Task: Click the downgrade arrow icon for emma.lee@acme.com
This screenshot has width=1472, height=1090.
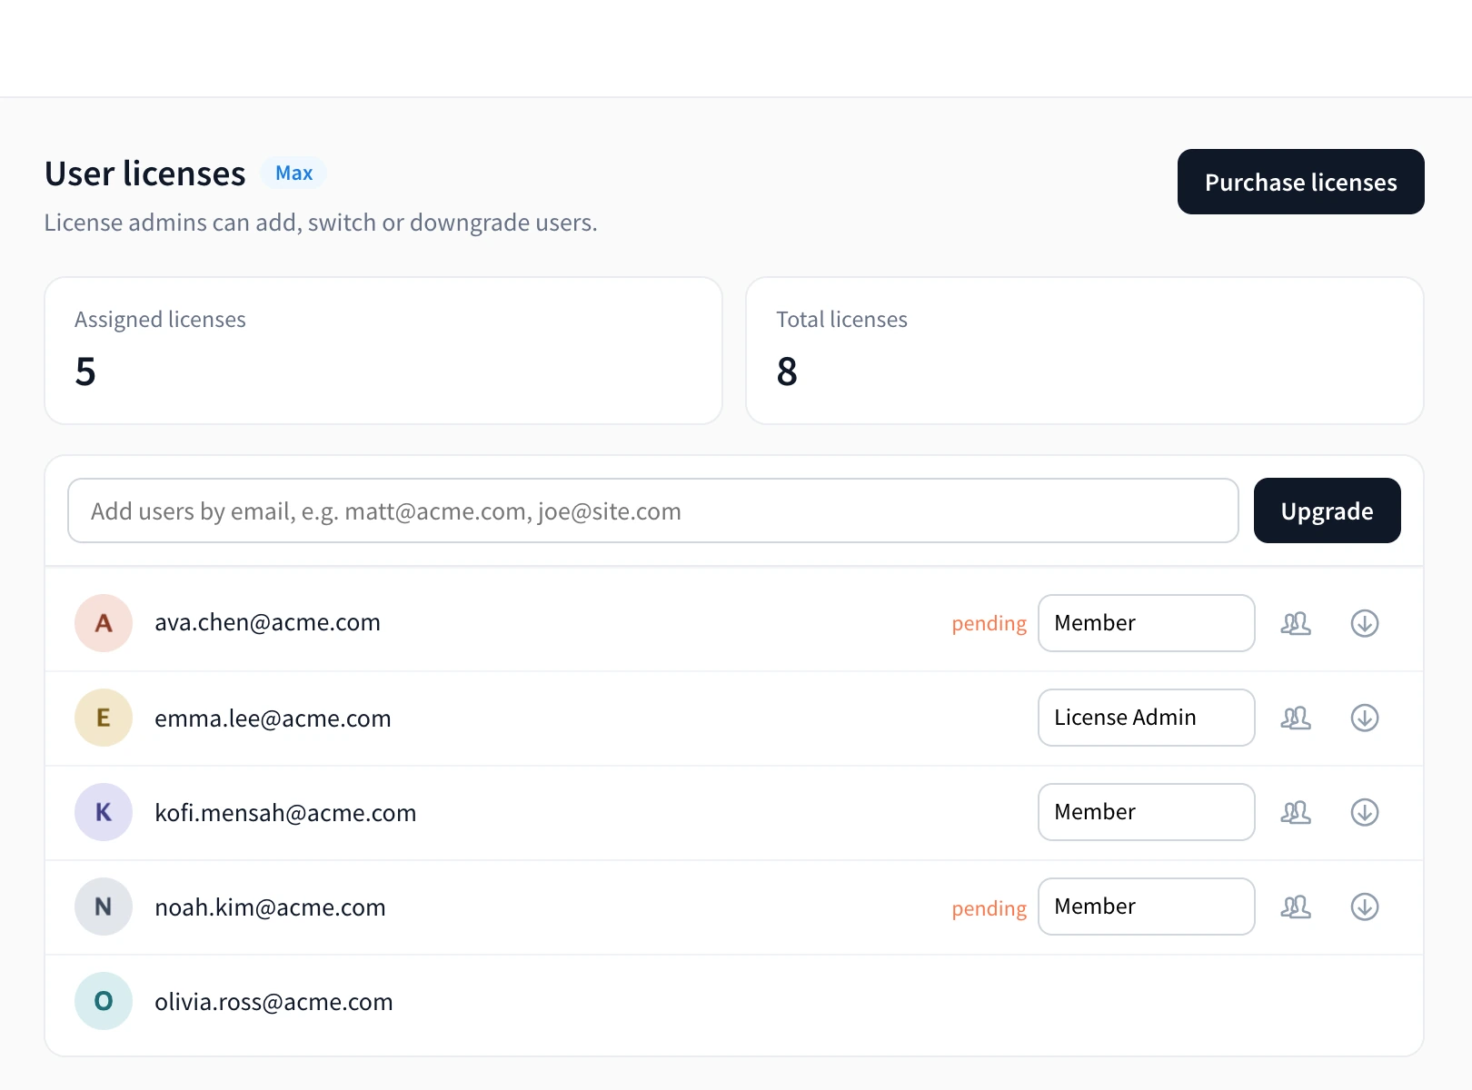Action: (1365, 718)
